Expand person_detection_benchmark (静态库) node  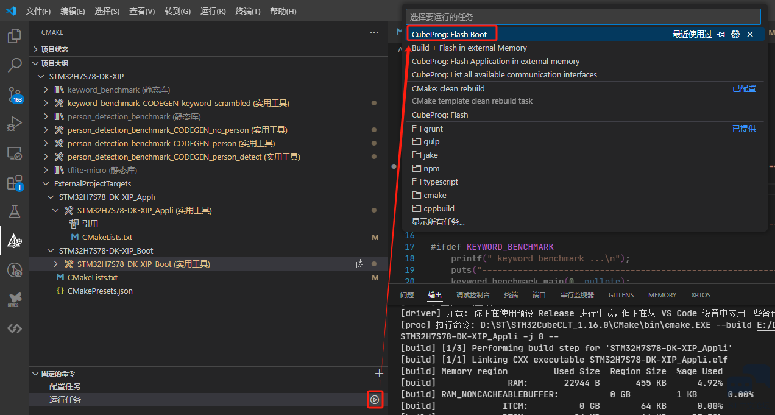[46, 116]
